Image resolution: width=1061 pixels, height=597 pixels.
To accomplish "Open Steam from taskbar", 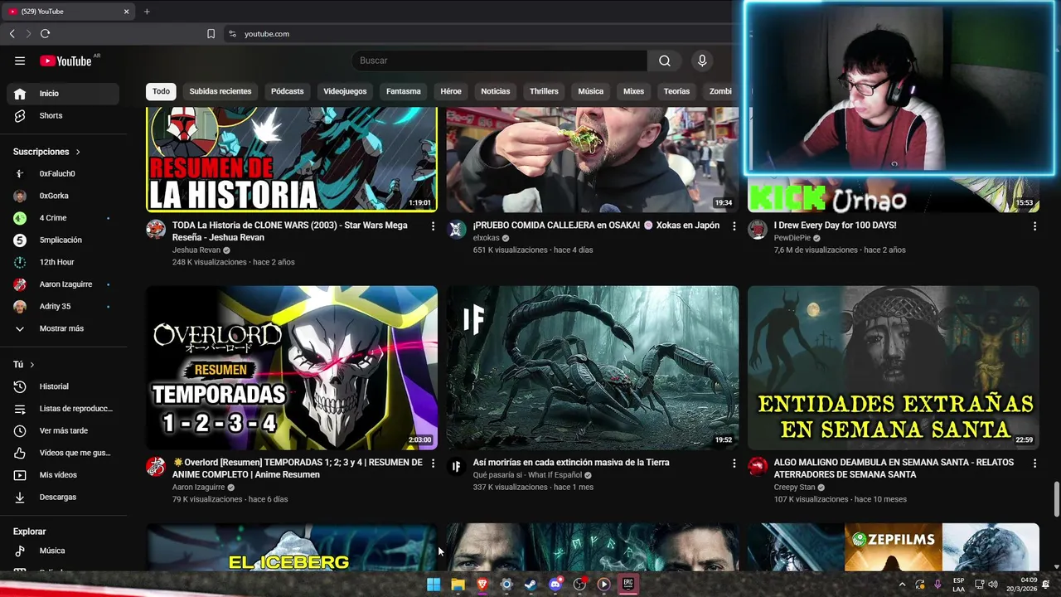I will click(530, 585).
